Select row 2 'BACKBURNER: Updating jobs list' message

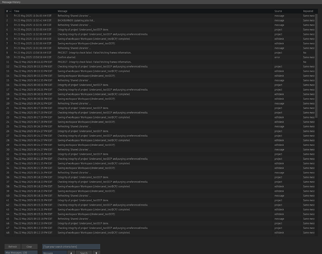coord(76,20)
